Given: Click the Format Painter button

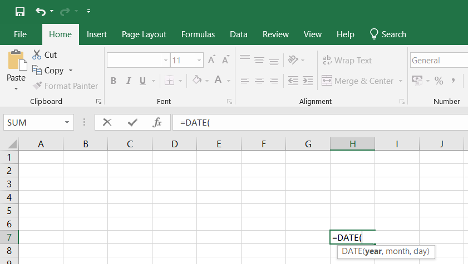Looking at the screenshot, I should point(65,86).
